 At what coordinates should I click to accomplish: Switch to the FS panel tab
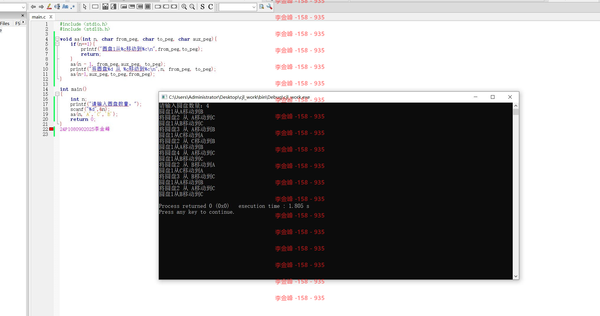(18, 23)
